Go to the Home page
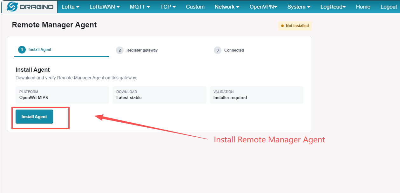 pos(363,7)
